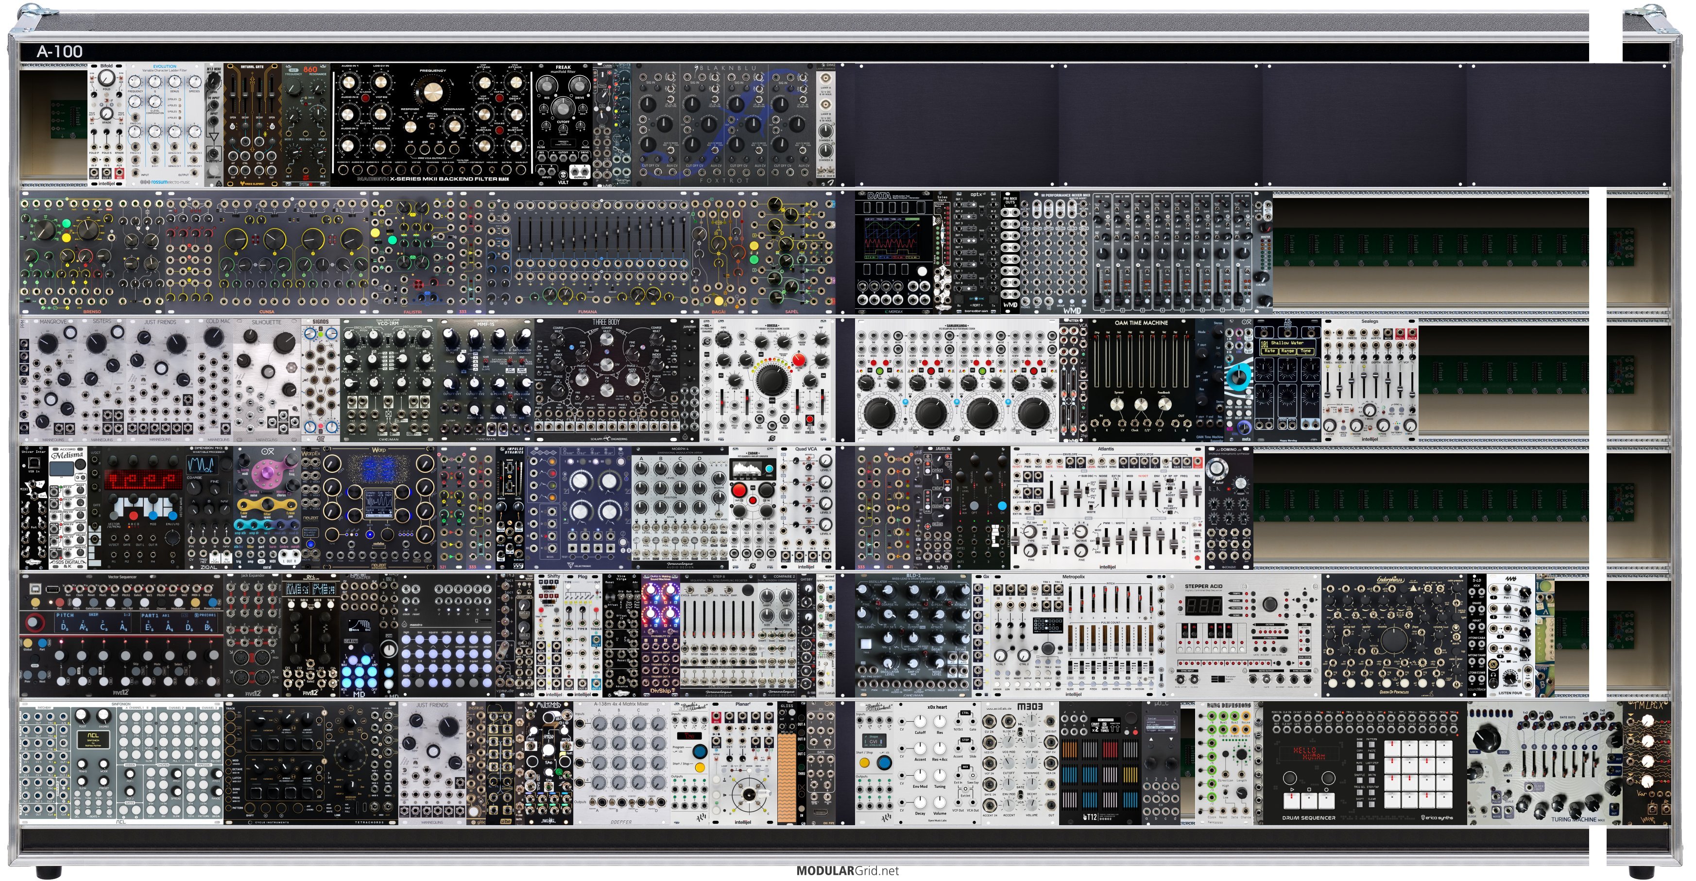Click the Melisma module display
Viewport: 1696px width, 881px height.
(61, 470)
